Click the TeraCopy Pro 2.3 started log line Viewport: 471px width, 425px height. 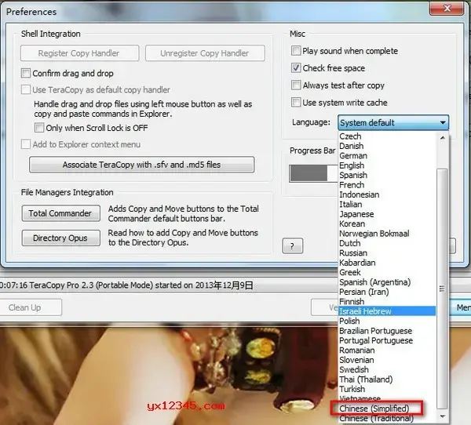click(126, 285)
